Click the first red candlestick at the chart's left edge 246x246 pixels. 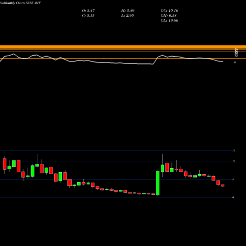pos(4,164)
